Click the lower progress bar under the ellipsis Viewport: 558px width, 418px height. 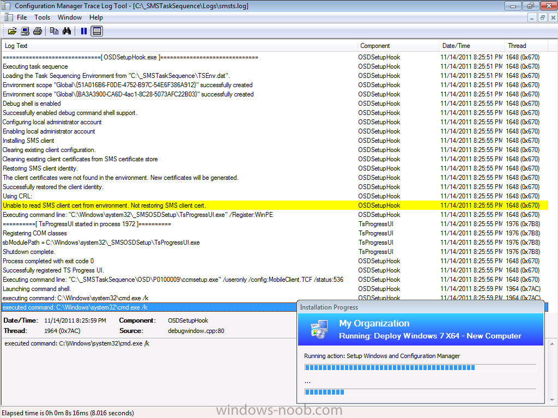pyautogui.click(x=420, y=392)
